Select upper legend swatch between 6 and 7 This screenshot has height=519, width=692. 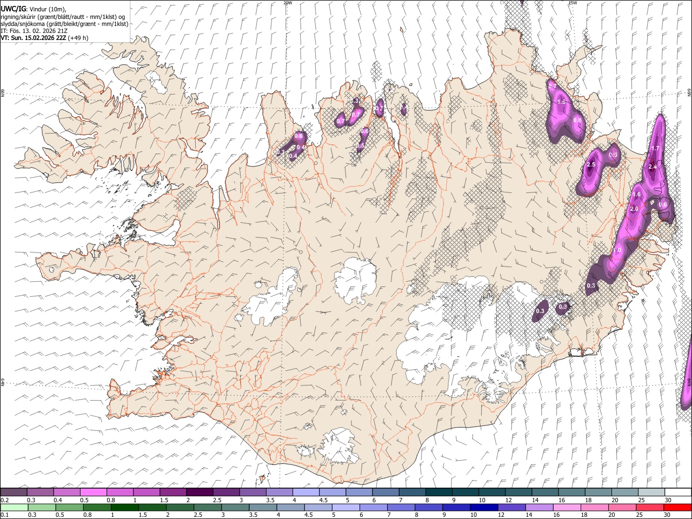click(x=386, y=492)
